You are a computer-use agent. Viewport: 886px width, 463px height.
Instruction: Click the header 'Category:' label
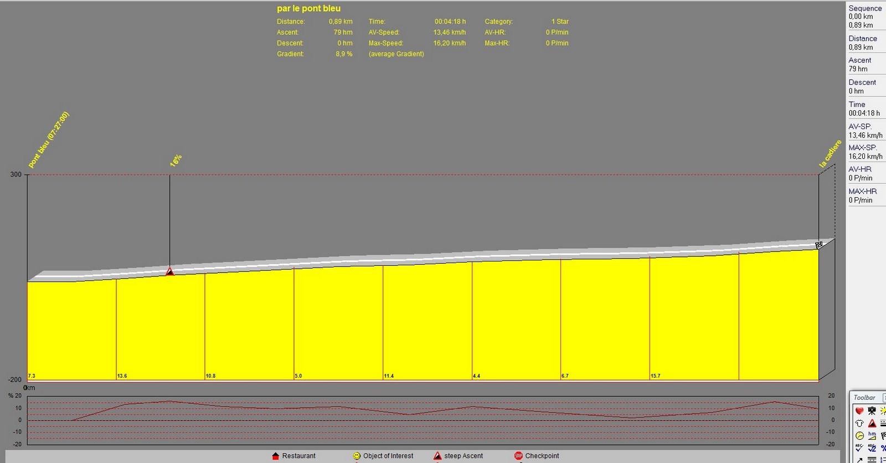coord(499,22)
